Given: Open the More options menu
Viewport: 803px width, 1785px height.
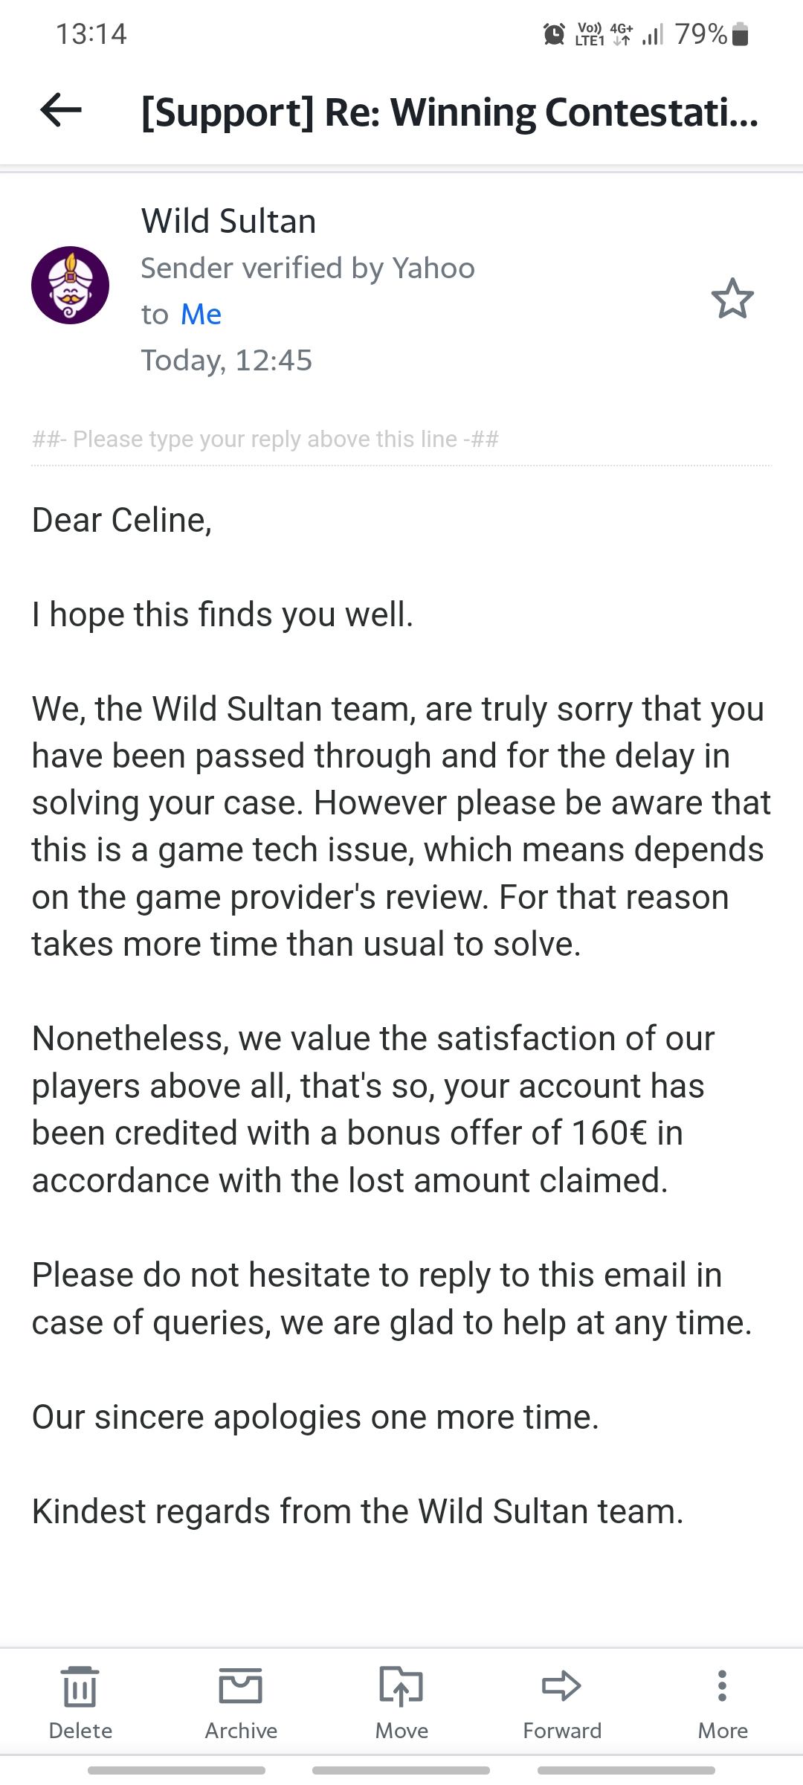Looking at the screenshot, I should [x=722, y=1685].
